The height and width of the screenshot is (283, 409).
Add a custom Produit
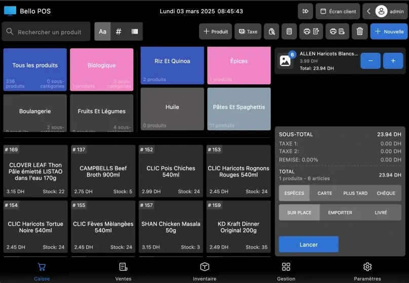click(x=215, y=31)
